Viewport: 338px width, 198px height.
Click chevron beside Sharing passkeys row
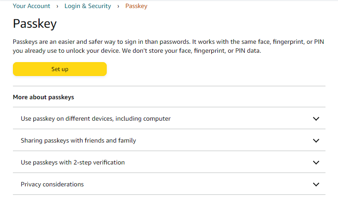point(316,140)
